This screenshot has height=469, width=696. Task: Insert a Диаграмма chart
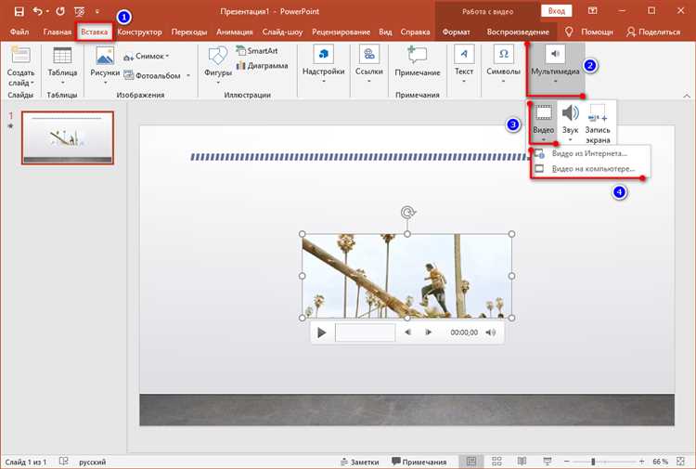(263, 66)
